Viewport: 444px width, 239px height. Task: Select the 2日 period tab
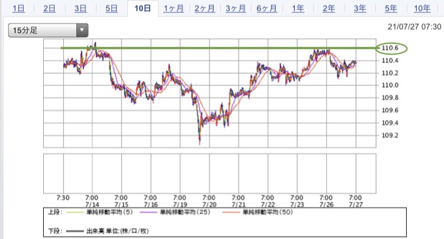pyautogui.click(x=49, y=8)
